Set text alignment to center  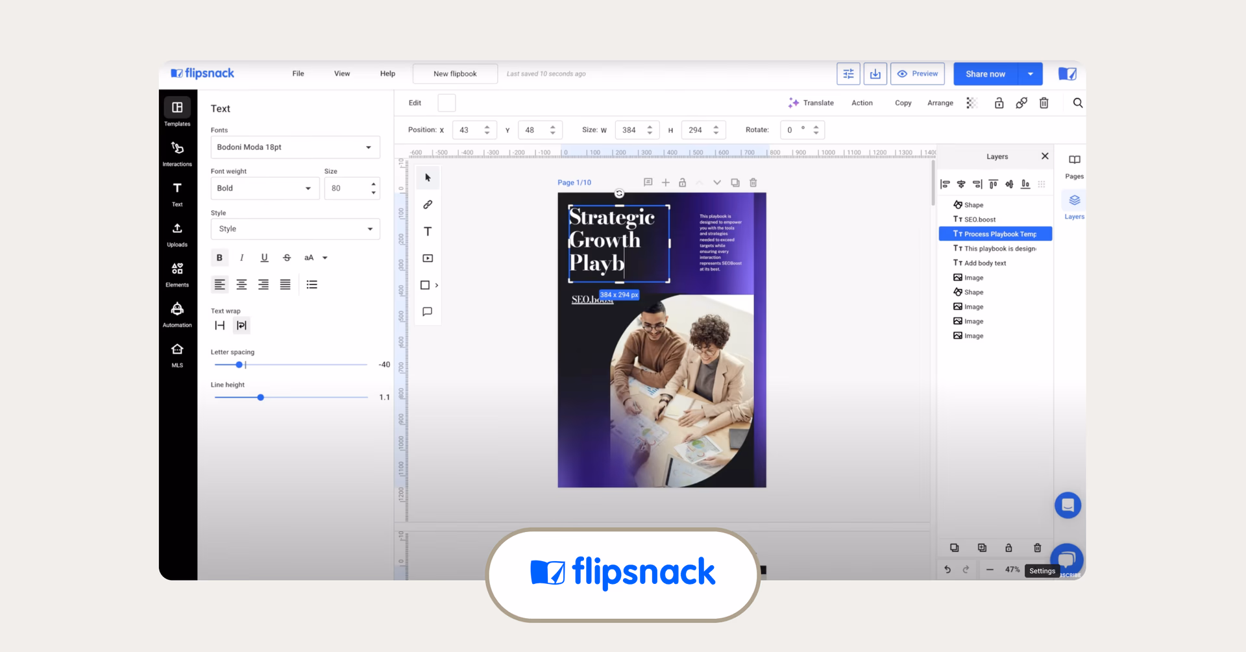pyautogui.click(x=241, y=285)
